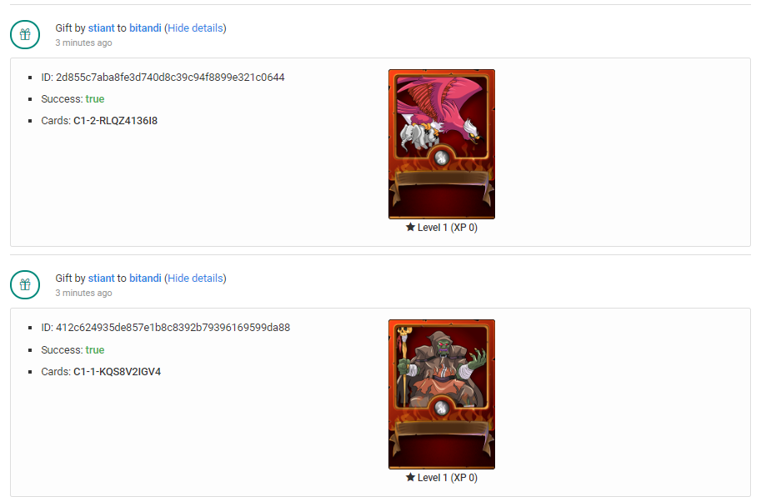Click the card ID C1-2-RLQZ4136I8
This screenshot has height=497, width=761.
116,121
